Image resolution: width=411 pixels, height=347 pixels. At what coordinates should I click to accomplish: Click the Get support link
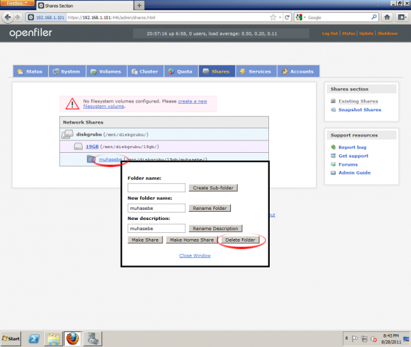(353, 156)
